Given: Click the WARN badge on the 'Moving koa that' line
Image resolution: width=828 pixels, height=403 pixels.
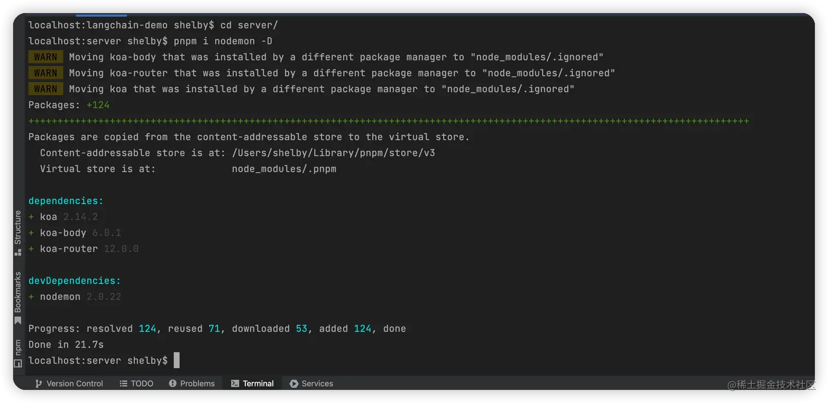Looking at the screenshot, I should point(45,89).
